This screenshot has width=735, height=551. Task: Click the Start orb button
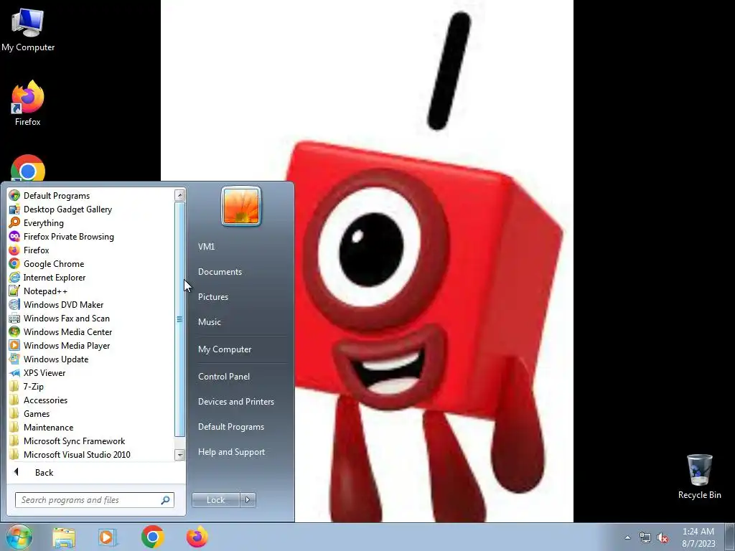tap(19, 537)
